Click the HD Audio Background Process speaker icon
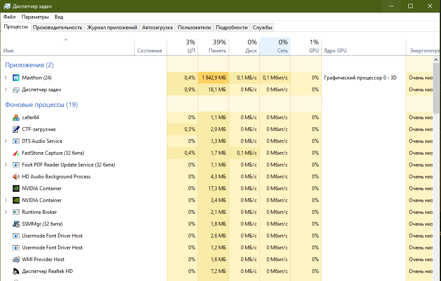The image size is (441, 281). tap(16, 177)
